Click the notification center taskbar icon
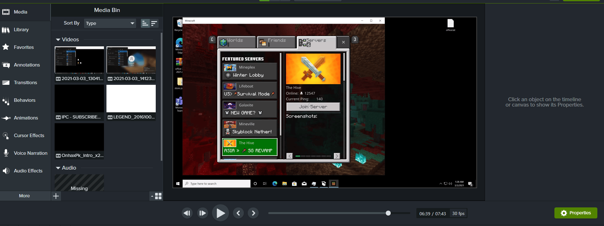Image resolution: width=604 pixels, height=226 pixels. [470, 184]
